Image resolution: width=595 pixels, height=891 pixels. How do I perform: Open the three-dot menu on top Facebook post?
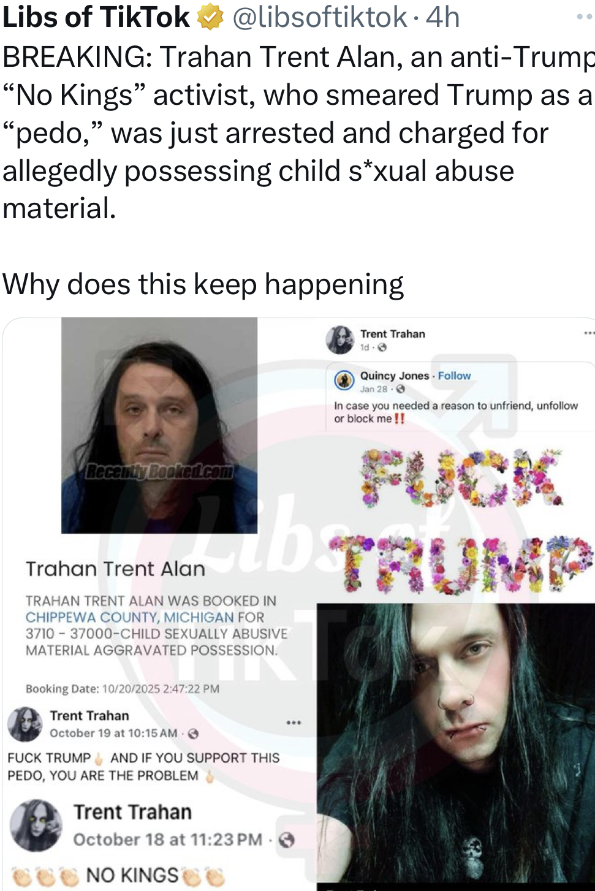(x=589, y=333)
